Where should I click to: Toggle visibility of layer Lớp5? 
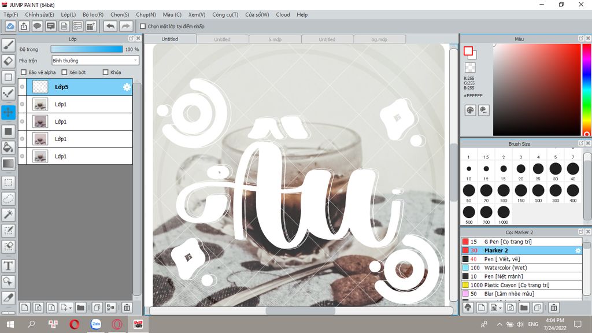pyautogui.click(x=23, y=87)
